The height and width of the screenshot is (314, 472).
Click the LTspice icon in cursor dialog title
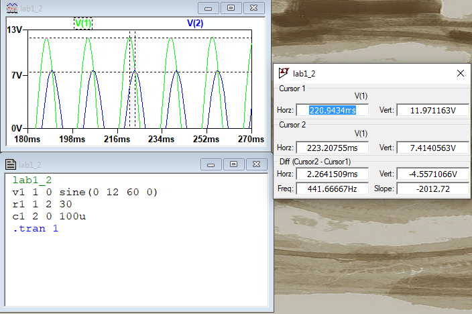(284, 73)
